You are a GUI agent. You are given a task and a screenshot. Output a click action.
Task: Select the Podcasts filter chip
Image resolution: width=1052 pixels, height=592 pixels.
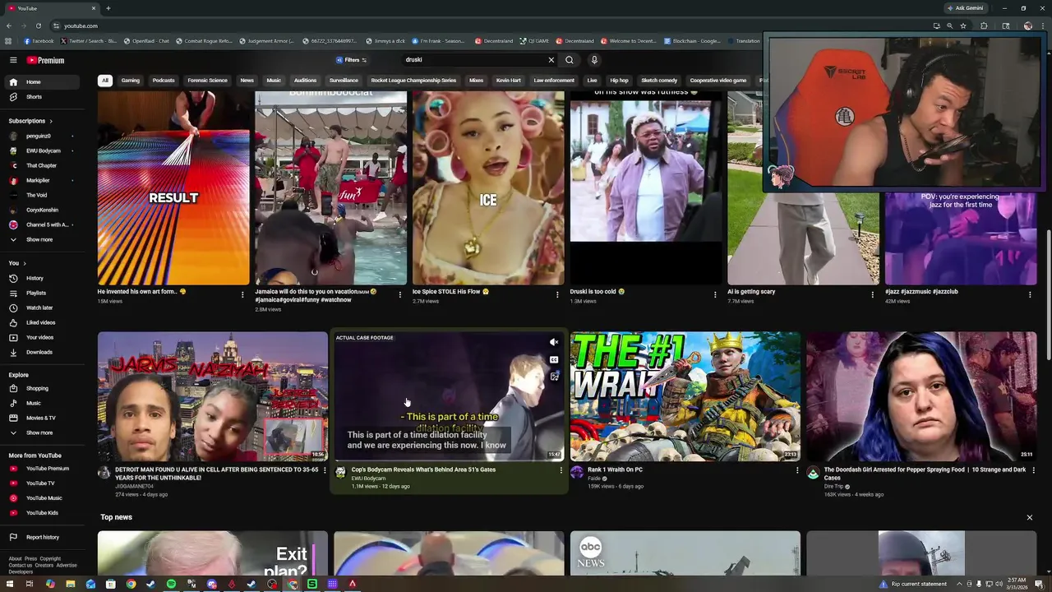click(164, 81)
